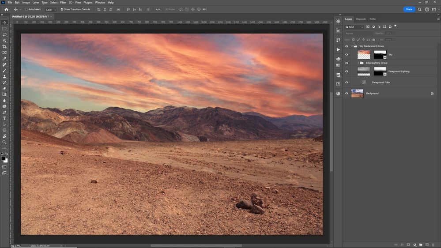Image resolution: width=441 pixels, height=248 pixels.
Task: Select the Object Selection tool
Action: pos(4,41)
